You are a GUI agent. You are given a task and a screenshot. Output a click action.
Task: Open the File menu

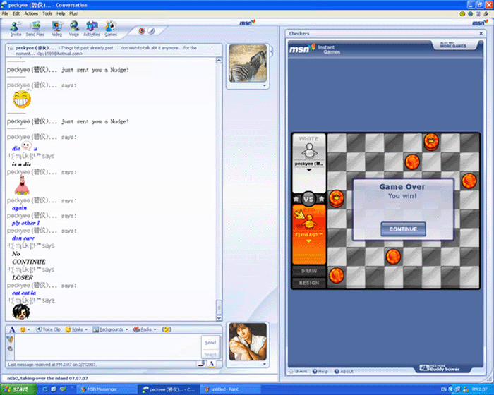click(x=5, y=13)
